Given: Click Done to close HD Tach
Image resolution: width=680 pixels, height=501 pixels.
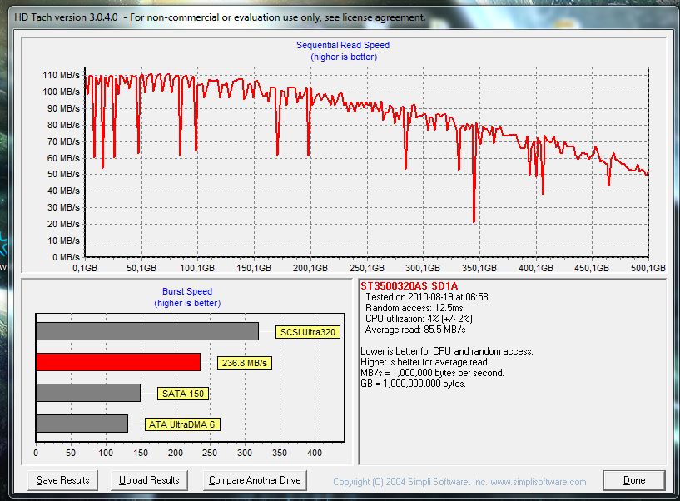Looking at the screenshot, I should [633, 480].
